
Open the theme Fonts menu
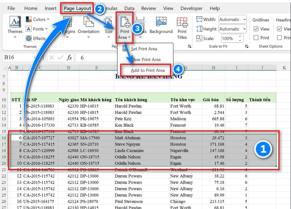(x=38, y=29)
